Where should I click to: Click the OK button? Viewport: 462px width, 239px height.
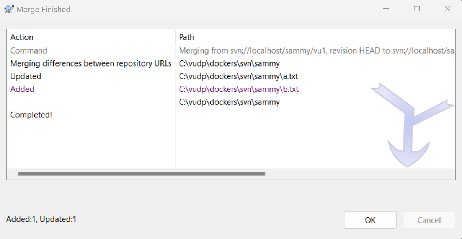(370, 220)
